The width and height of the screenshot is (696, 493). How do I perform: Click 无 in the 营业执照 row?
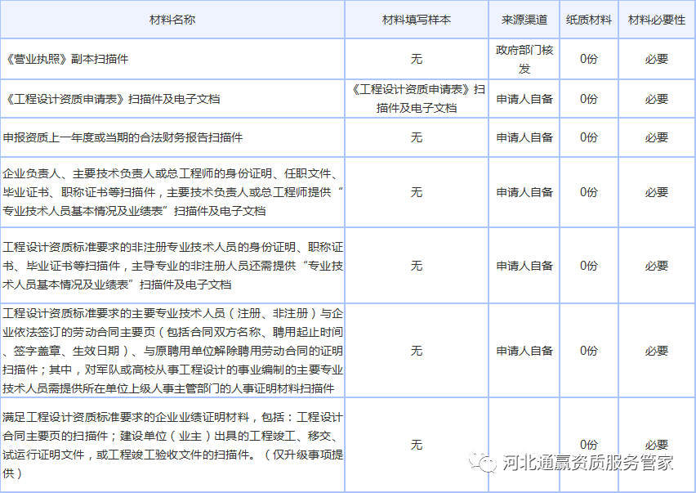pyautogui.click(x=417, y=59)
